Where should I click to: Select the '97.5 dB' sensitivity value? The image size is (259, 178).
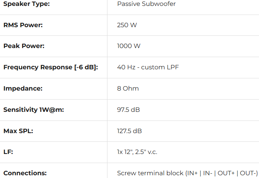[128, 109]
